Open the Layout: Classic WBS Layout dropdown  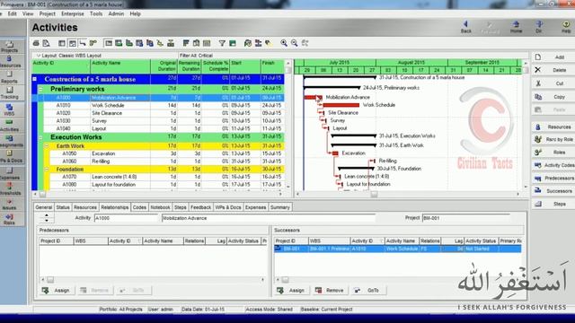point(69,56)
